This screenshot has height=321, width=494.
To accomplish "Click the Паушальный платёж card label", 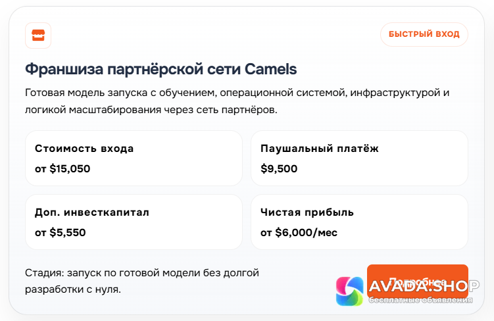I will pos(320,149).
